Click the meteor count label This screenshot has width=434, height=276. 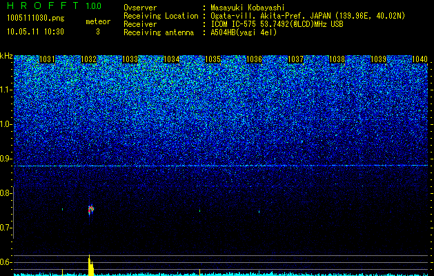pos(98,21)
